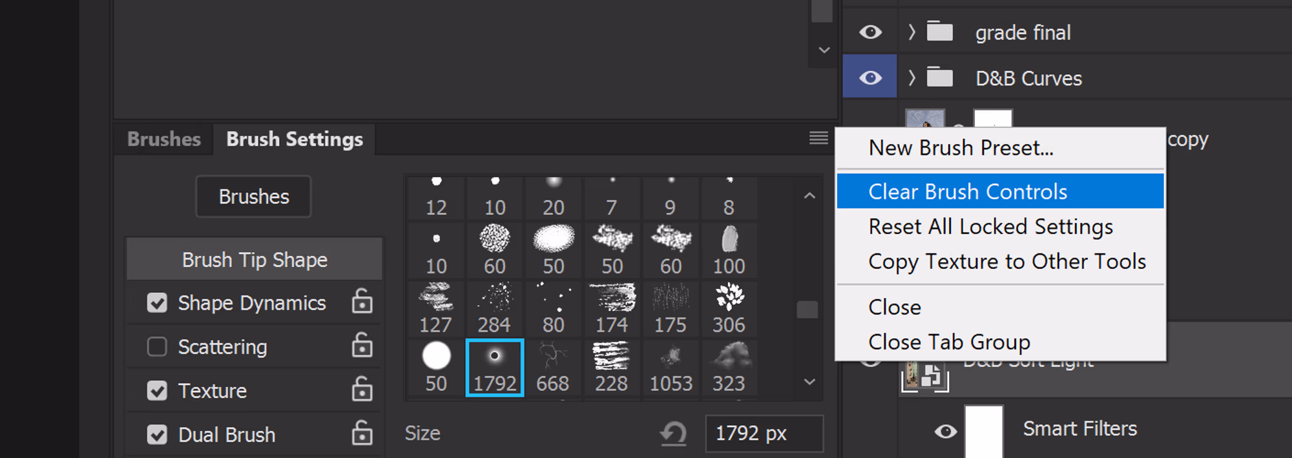Disable the Shape Dynamics checkbox
This screenshot has height=458, width=1292.
click(157, 303)
